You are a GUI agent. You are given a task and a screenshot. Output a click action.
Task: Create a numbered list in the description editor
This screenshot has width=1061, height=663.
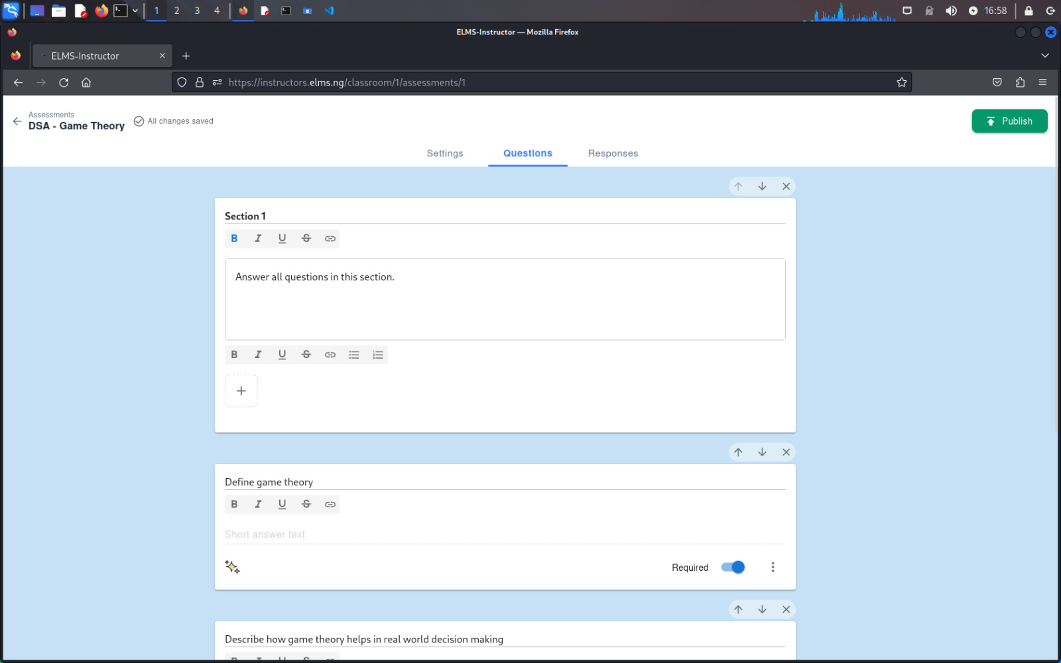point(377,354)
